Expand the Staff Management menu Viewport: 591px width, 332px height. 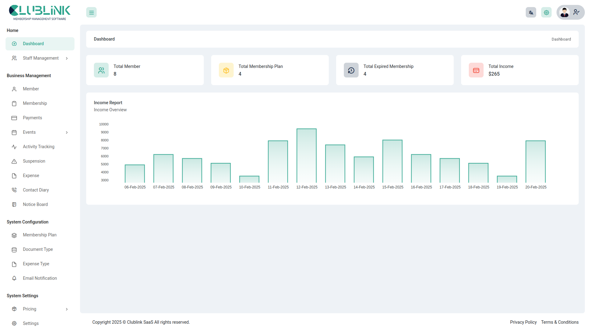coord(40,58)
